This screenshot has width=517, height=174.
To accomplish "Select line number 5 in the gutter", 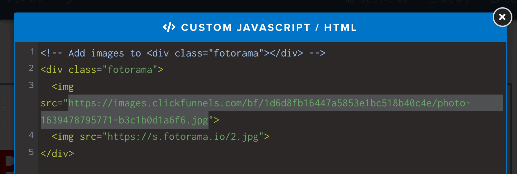I will coord(31,152).
